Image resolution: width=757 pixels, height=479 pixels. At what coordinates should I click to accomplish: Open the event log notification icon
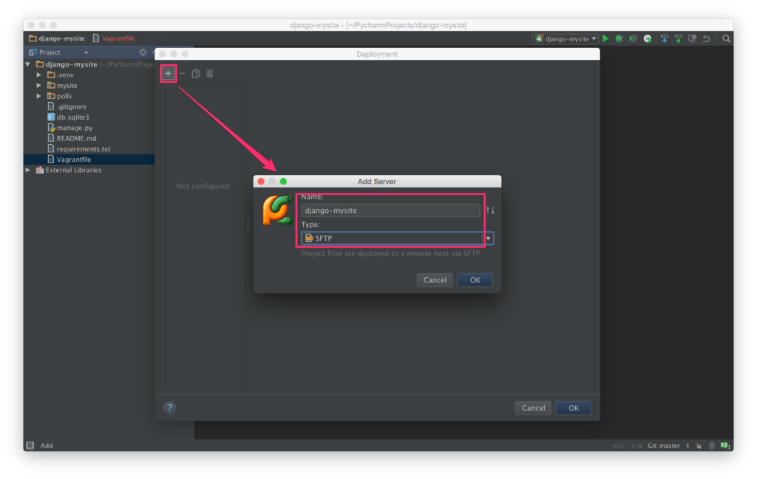[725, 446]
